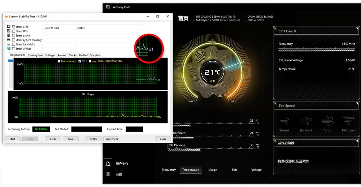361x187 pixels.
Task: Click the No battery status indicator
Action: (41, 129)
